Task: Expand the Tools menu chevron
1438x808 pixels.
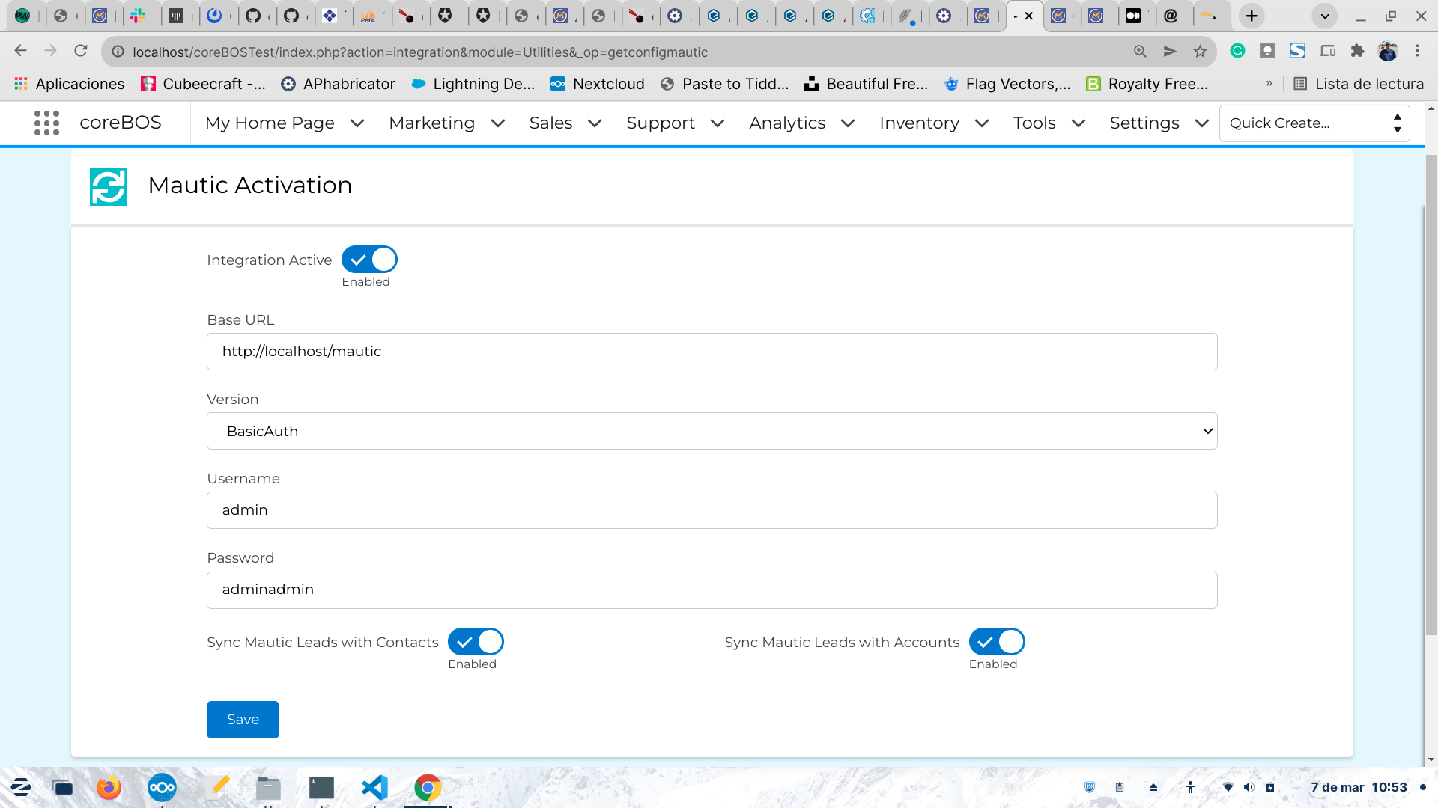Action: click(x=1078, y=123)
